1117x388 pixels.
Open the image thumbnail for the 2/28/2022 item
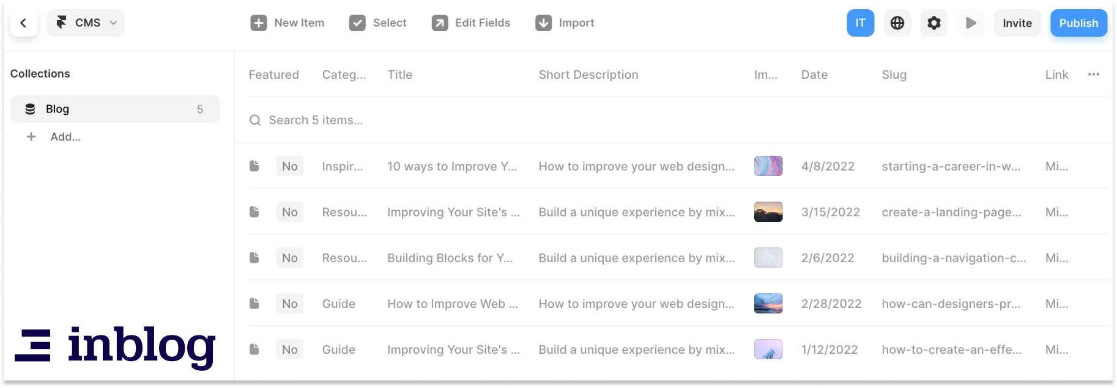[x=768, y=304]
